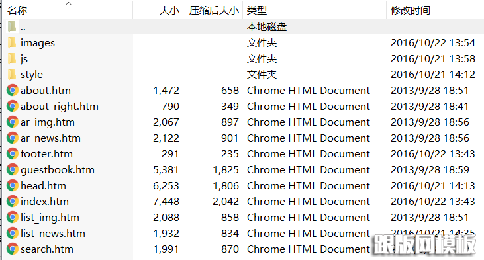The height and width of the screenshot is (260, 484).
Task: Click the sort arrow above 名称
Action: (x=68, y=4)
